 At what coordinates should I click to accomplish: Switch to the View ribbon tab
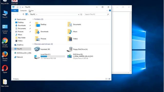pyautogui.click(x=32, y=10)
